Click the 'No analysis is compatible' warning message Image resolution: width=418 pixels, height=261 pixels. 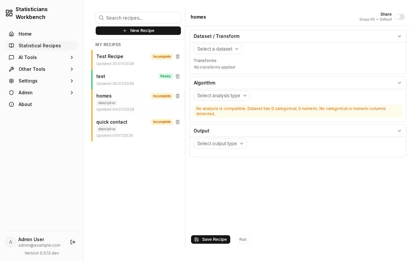point(298,111)
